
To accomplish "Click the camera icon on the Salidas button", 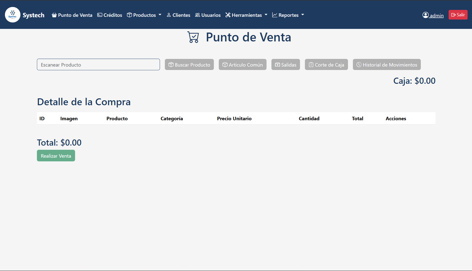I will 277,64.
